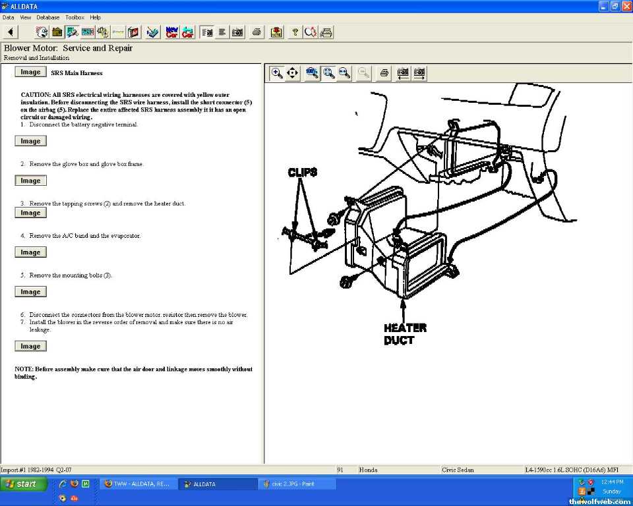Switch to civic 2.JPG Paint taskbar window
This screenshot has width=633, height=506.
pyautogui.click(x=297, y=484)
